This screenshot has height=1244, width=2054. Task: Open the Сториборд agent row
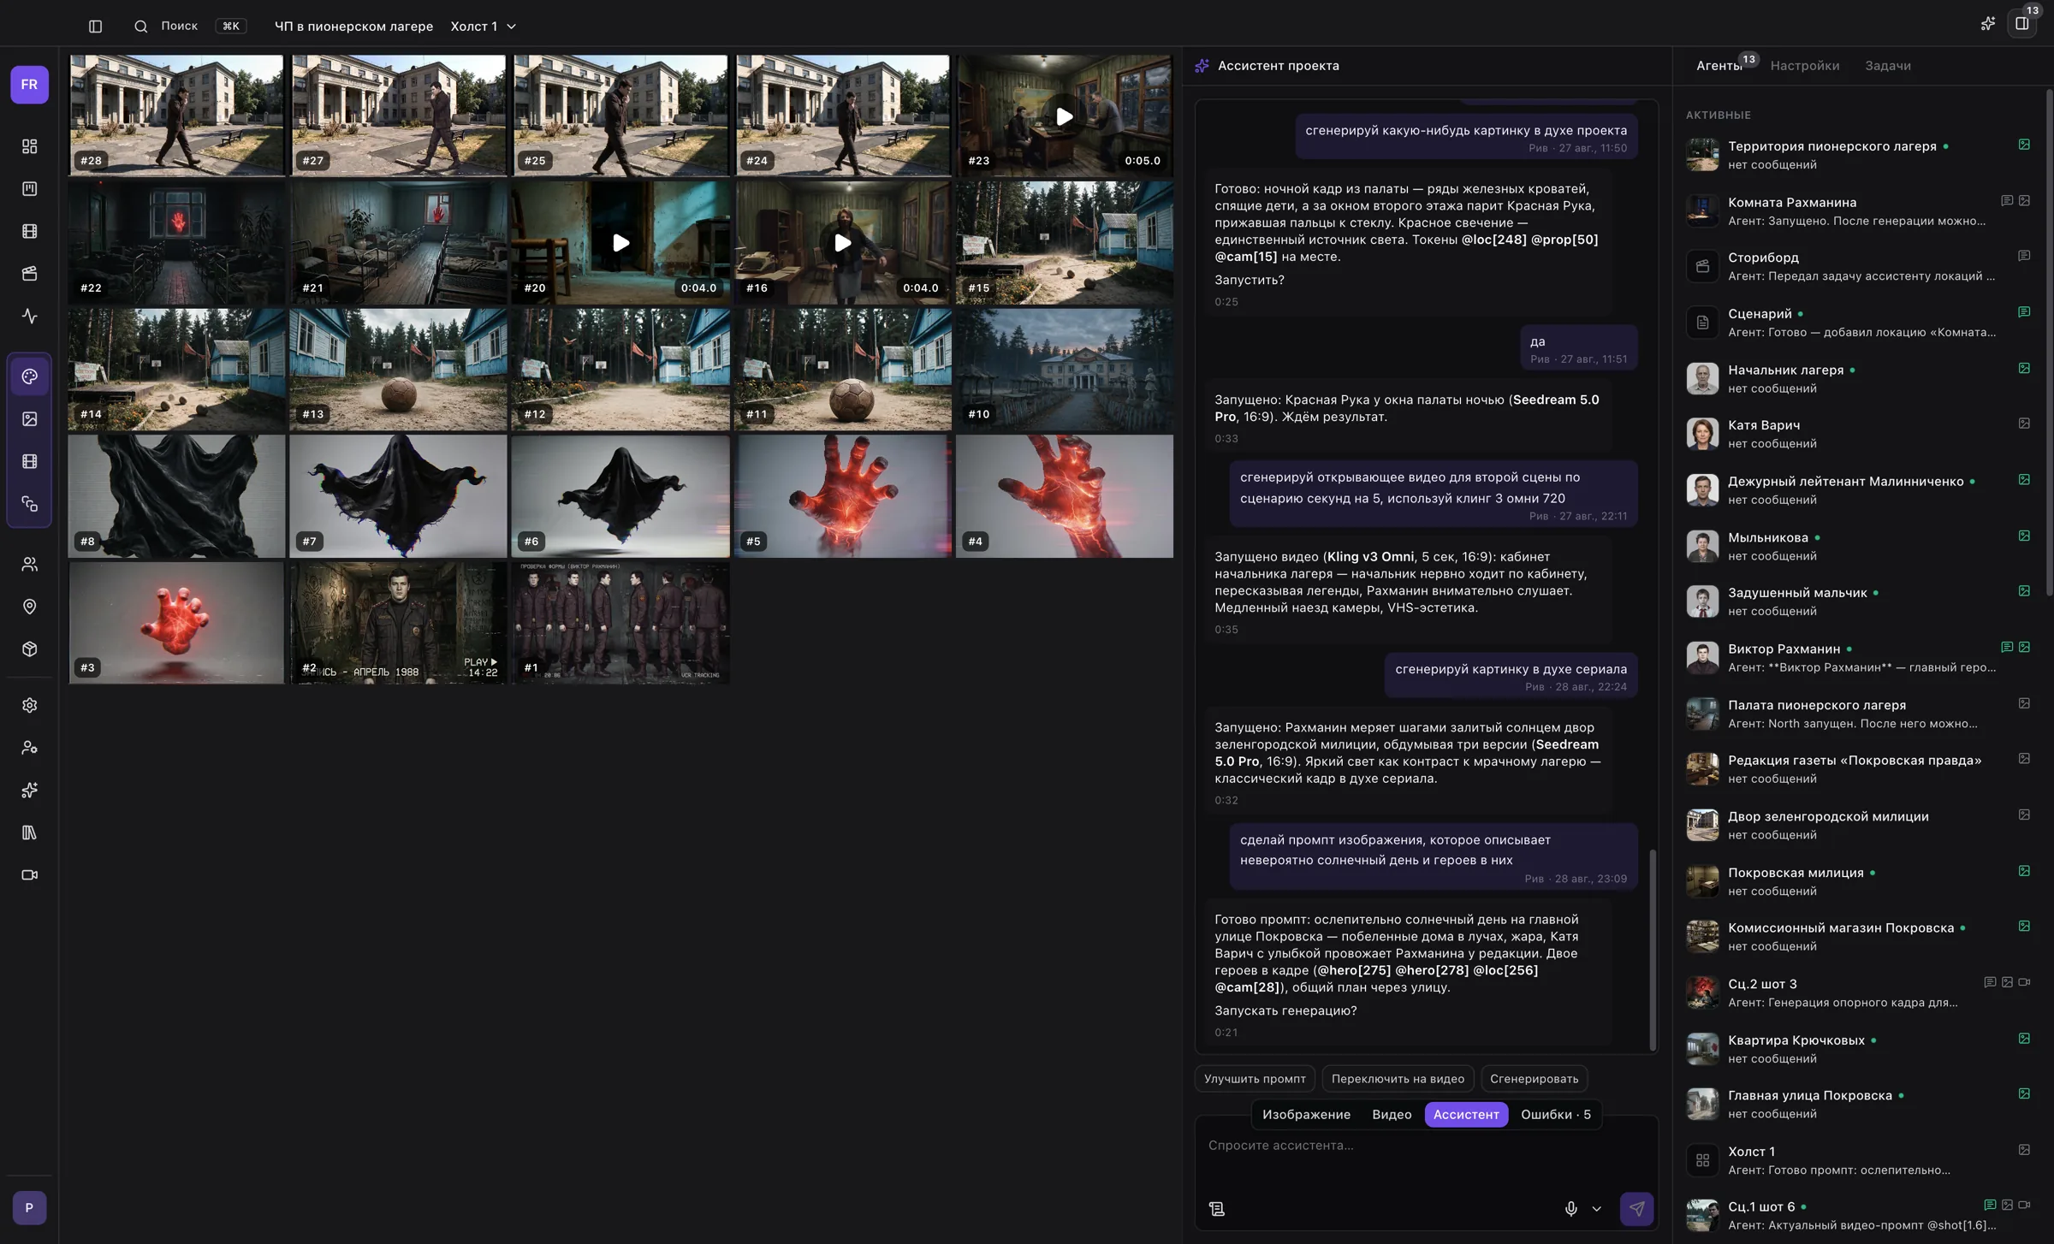click(1859, 266)
